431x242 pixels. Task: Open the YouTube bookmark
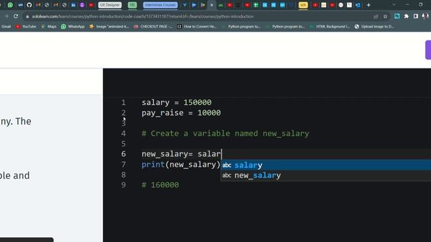point(26,27)
